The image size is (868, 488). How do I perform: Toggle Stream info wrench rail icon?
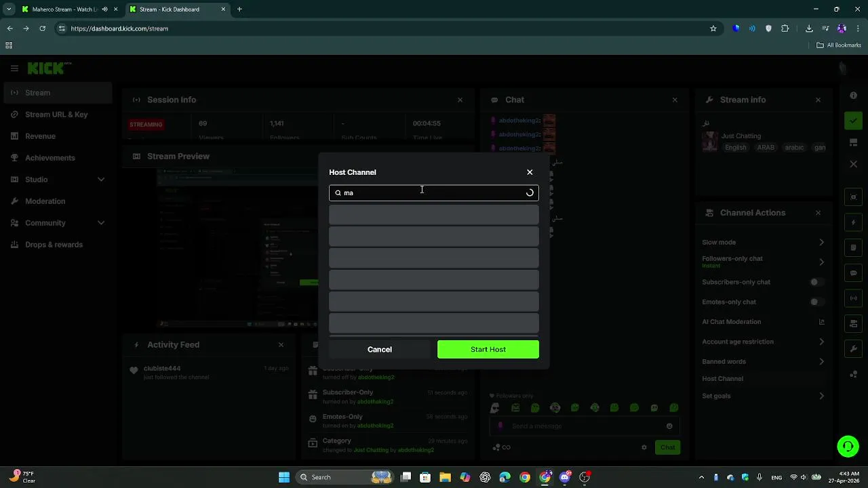point(854,349)
